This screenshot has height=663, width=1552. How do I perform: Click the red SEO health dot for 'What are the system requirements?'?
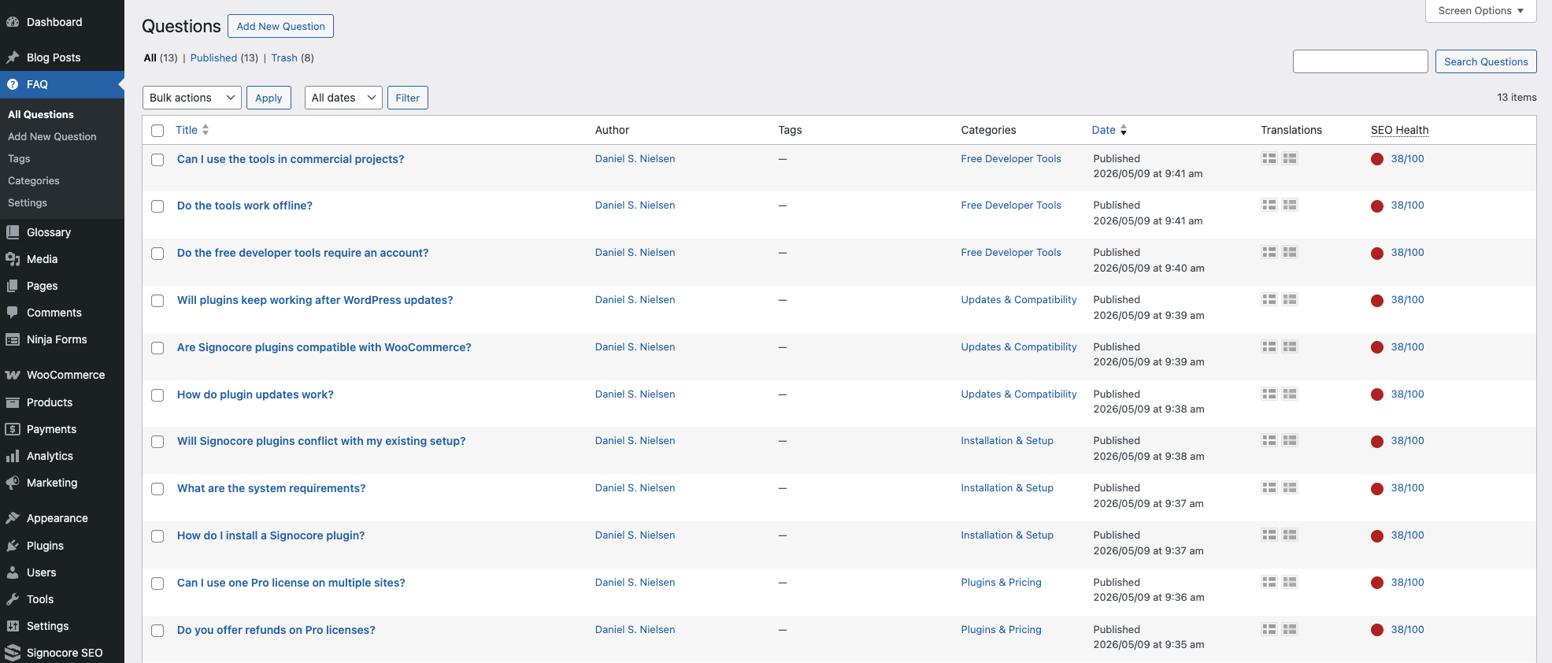coord(1376,489)
